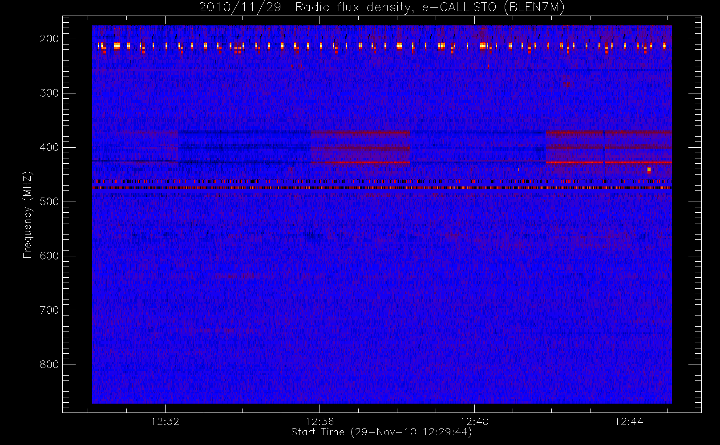Click the 12:32 time tick label

pyautogui.click(x=165, y=421)
